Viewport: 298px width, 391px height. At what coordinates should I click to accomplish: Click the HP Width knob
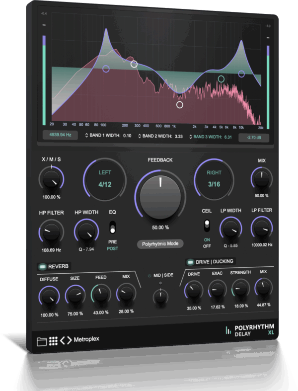86,232
